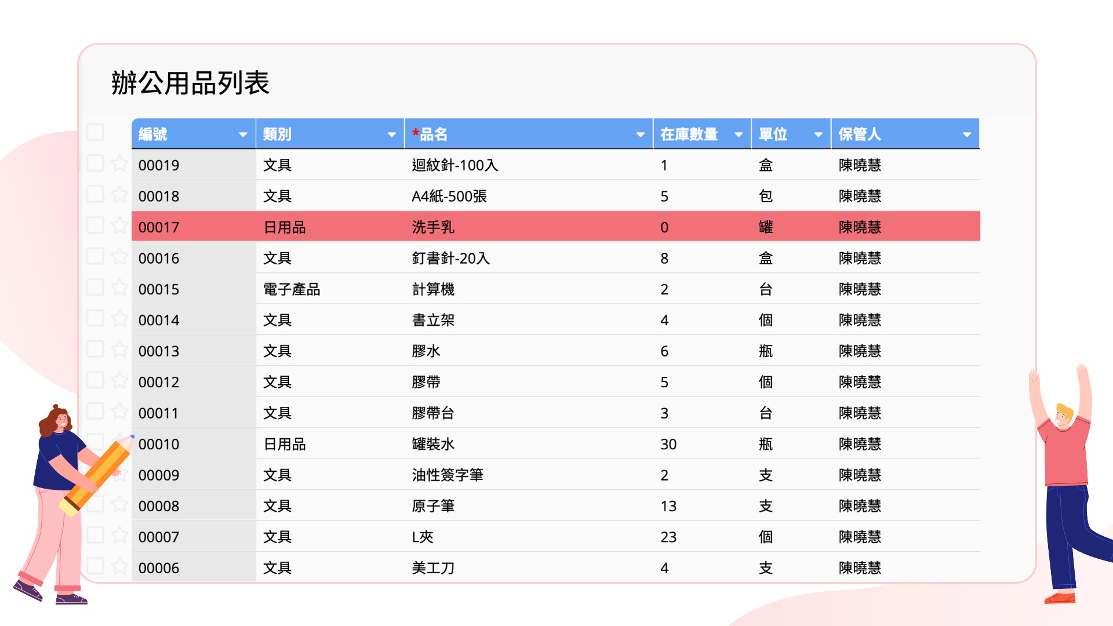Click the 迴紋針-100入 item name
Image resolution: width=1113 pixels, height=626 pixels.
(455, 165)
